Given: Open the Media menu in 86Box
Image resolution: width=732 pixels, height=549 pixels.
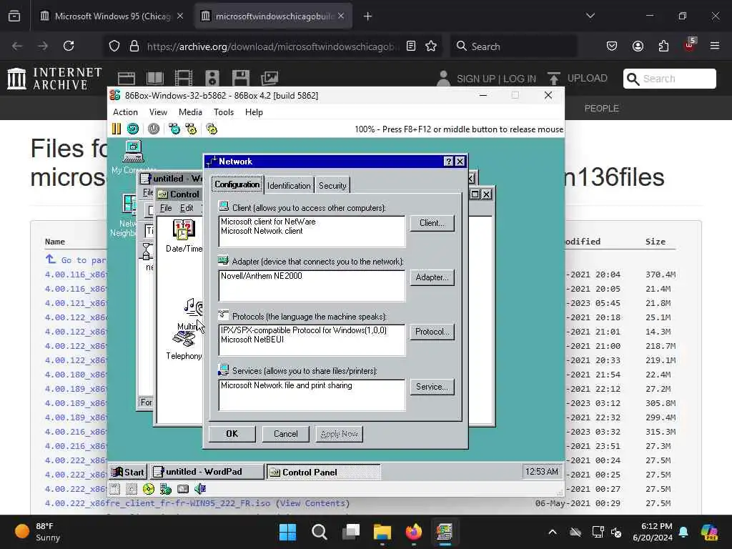Looking at the screenshot, I should (x=190, y=112).
